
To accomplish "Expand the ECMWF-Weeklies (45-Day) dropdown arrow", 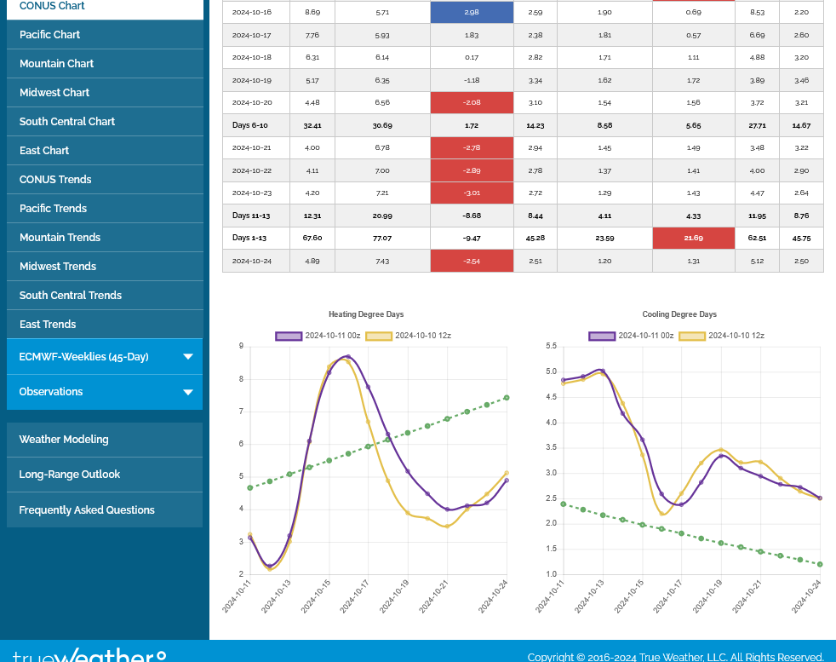I will click(x=188, y=357).
